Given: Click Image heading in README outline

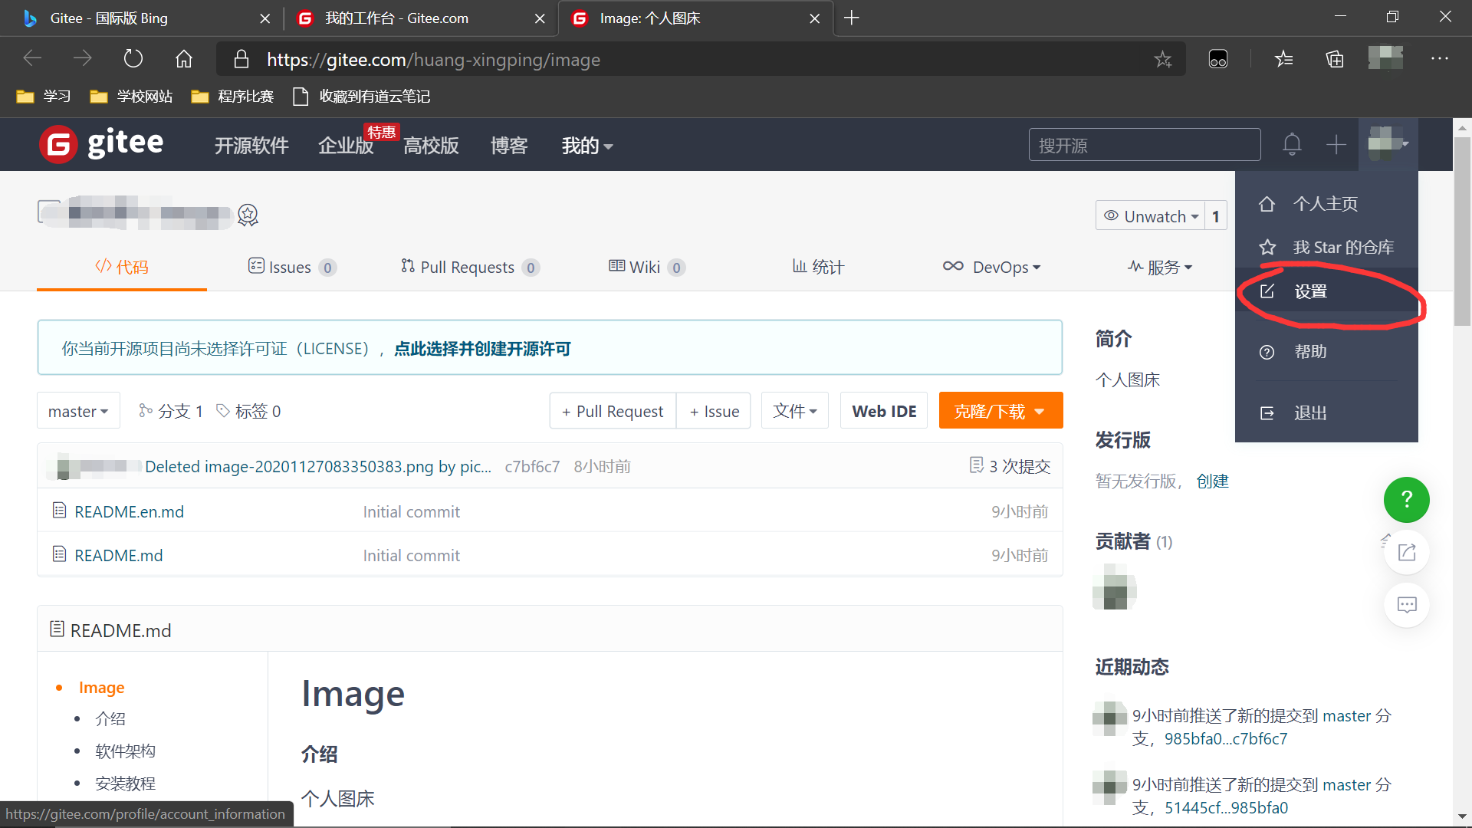Looking at the screenshot, I should coord(101,687).
